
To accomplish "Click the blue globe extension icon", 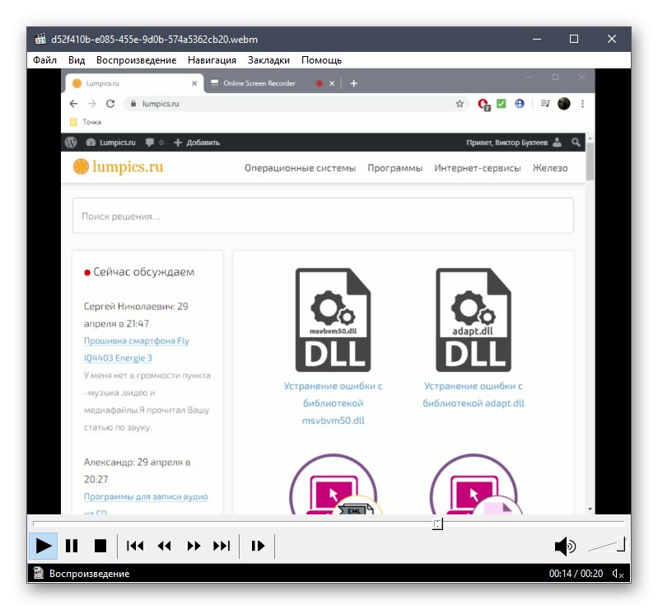I will [520, 103].
